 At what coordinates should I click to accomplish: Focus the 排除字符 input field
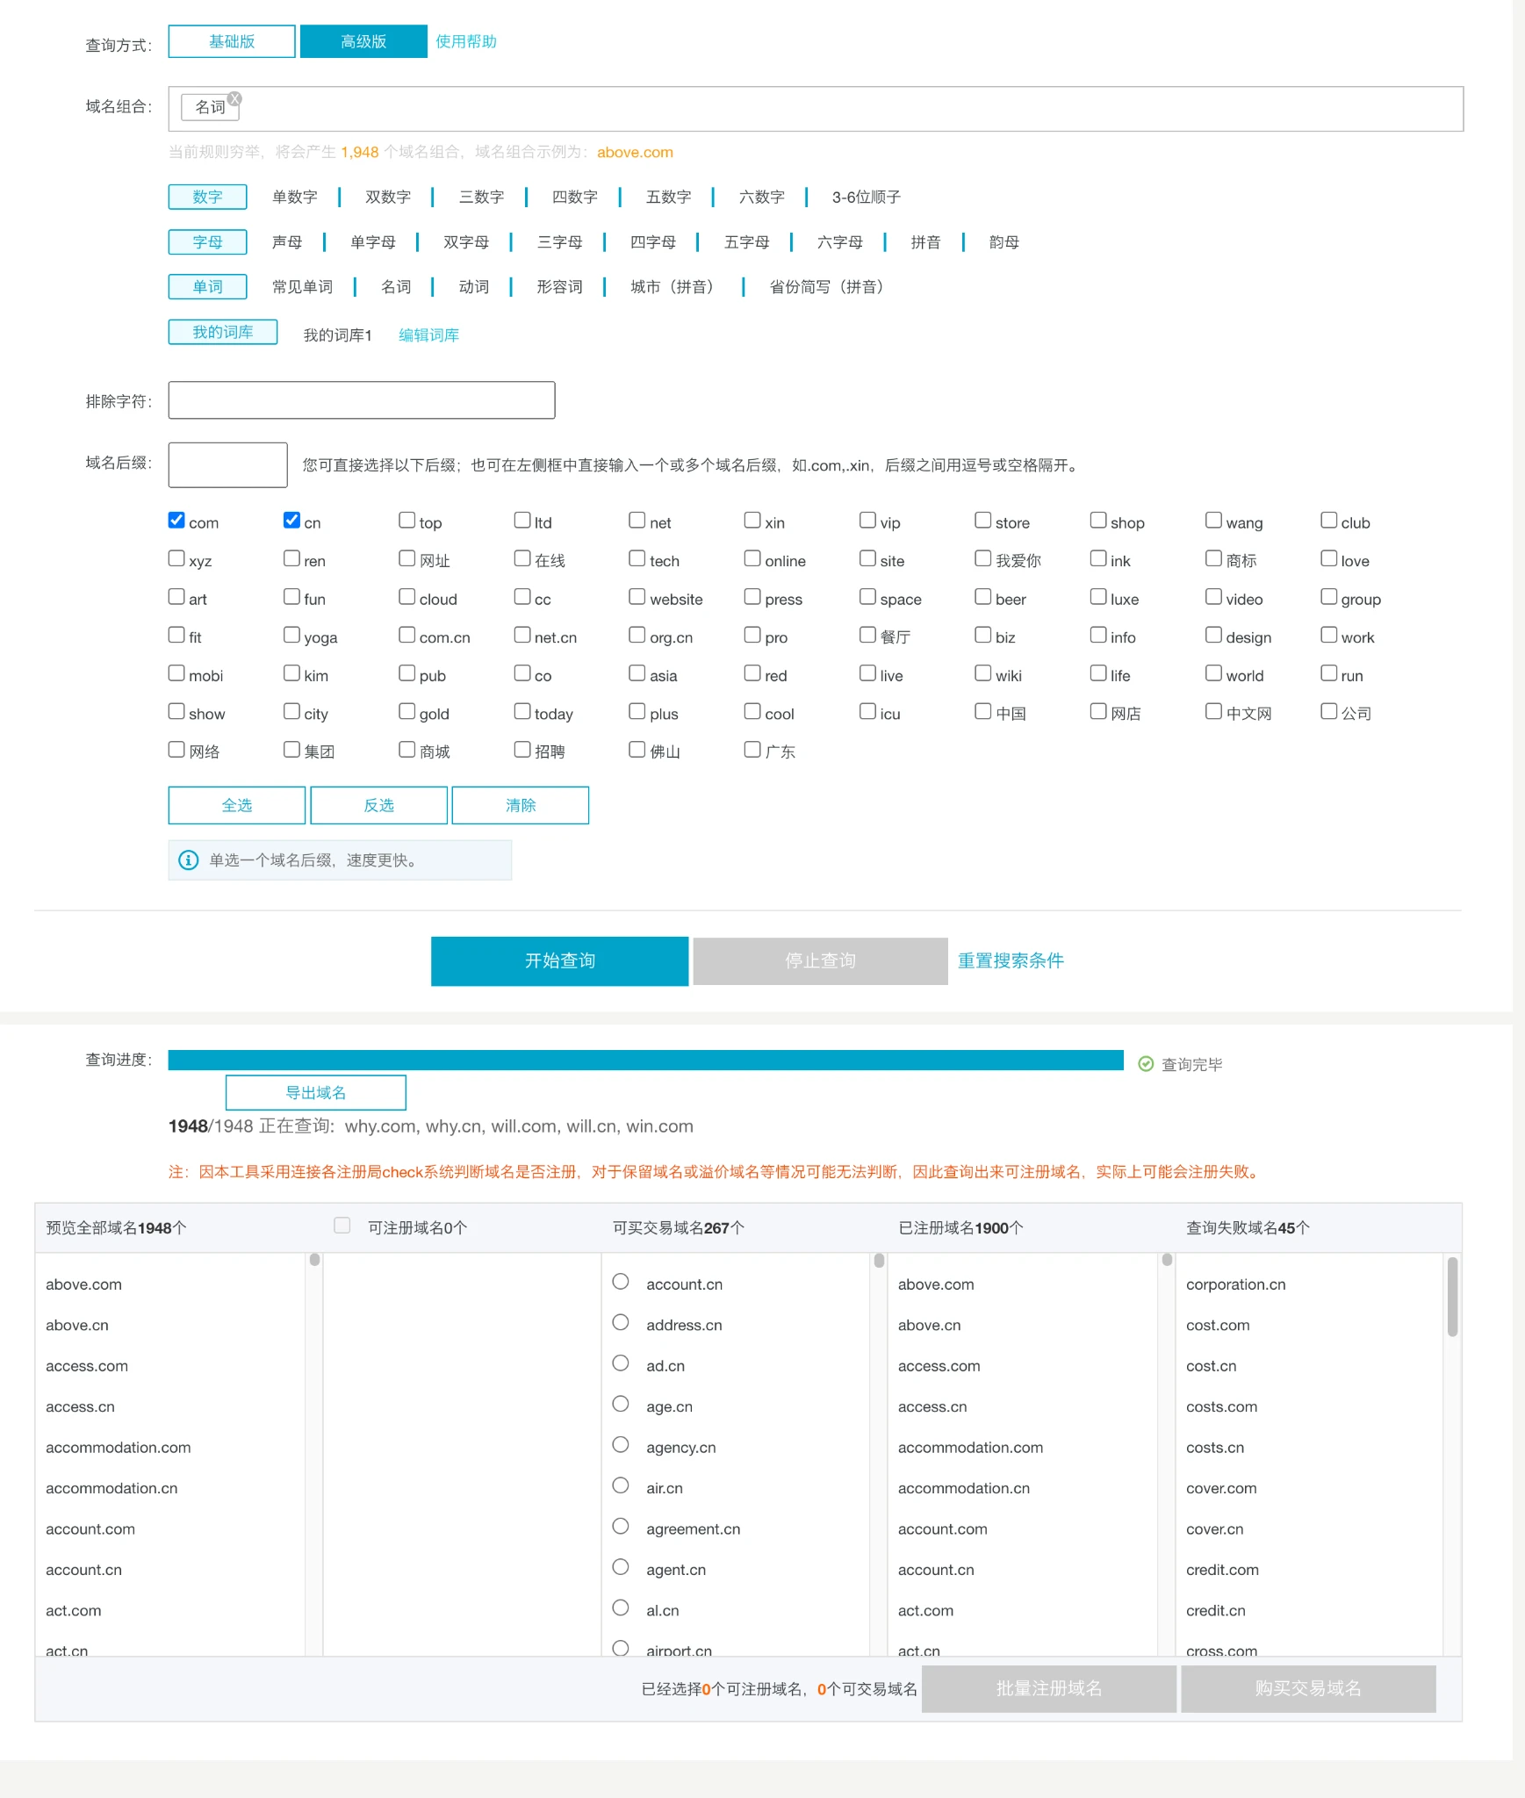click(x=362, y=400)
